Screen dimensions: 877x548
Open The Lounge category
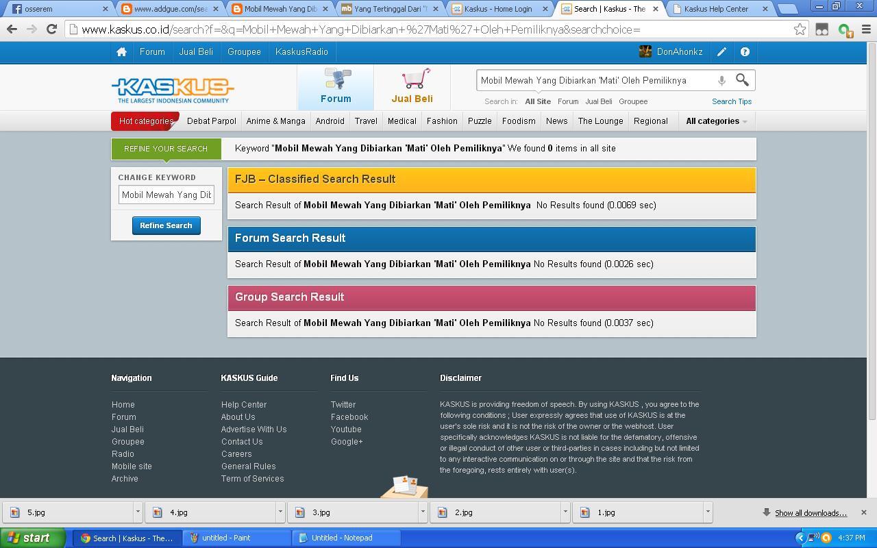pyautogui.click(x=600, y=121)
